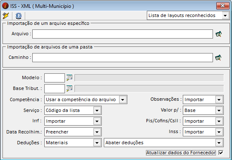Click the 'Importação de arquivos de uma pasta' group title

50,47
